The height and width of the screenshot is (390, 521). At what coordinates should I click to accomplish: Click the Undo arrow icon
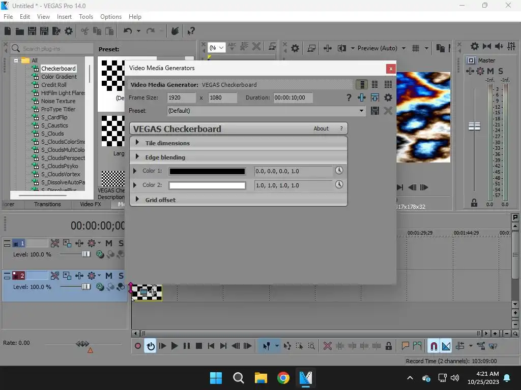[x=128, y=31]
